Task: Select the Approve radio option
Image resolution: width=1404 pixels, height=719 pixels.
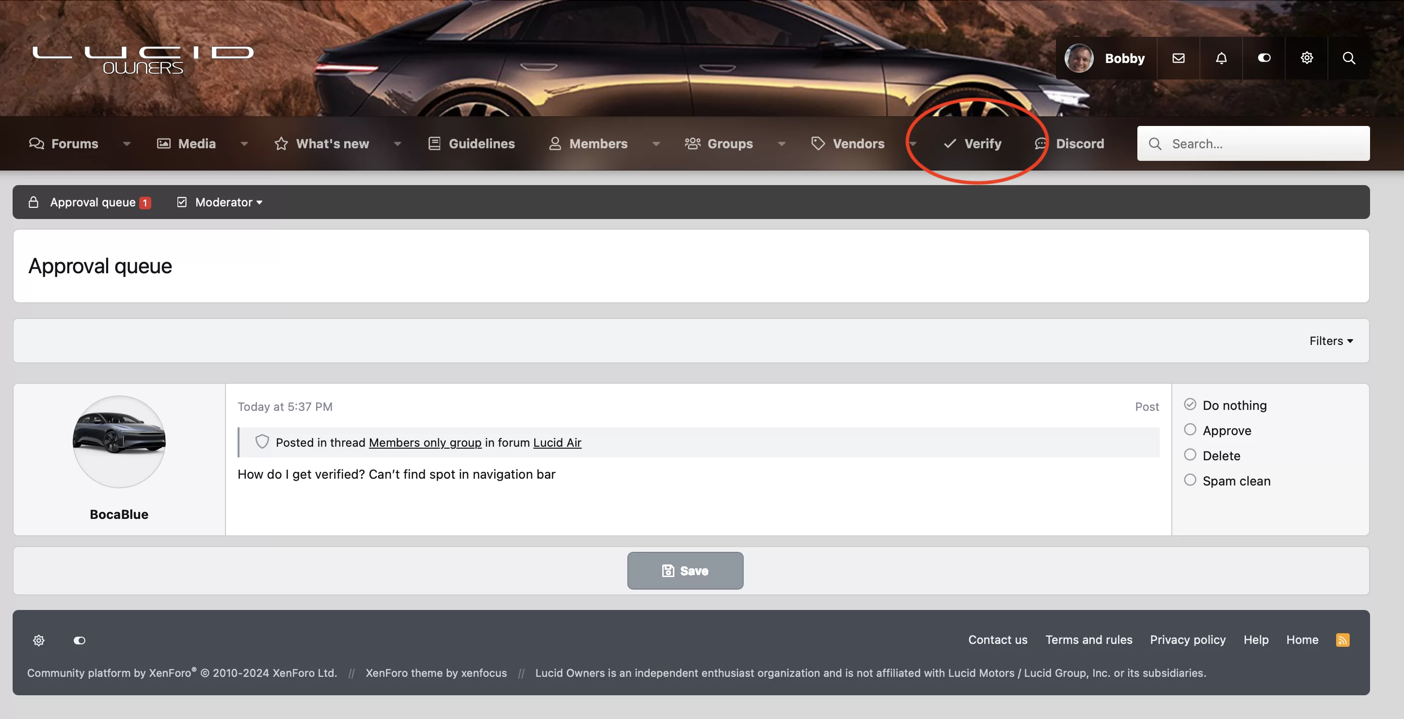Action: (x=1190, y=429)
